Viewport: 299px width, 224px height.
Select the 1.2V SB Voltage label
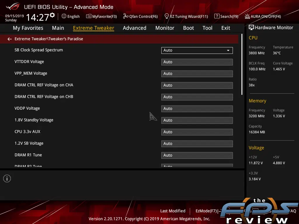coord(29,143)
